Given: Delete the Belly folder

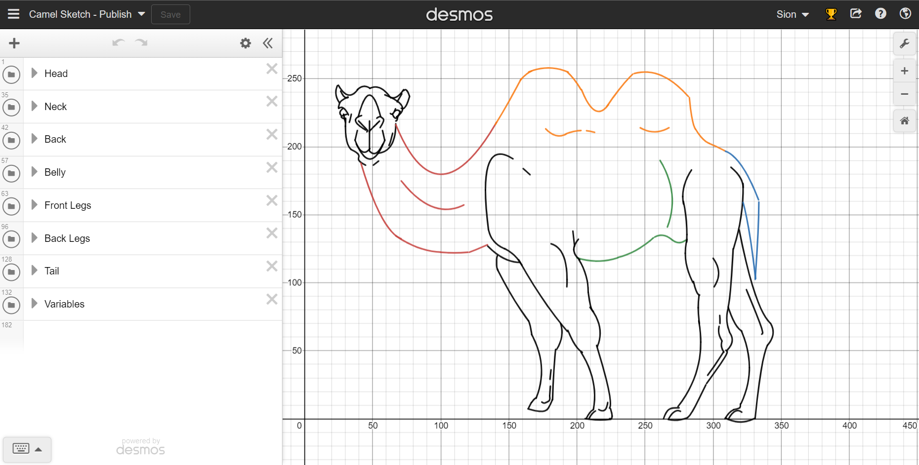Looking at the screenshot, I should 272,167.
